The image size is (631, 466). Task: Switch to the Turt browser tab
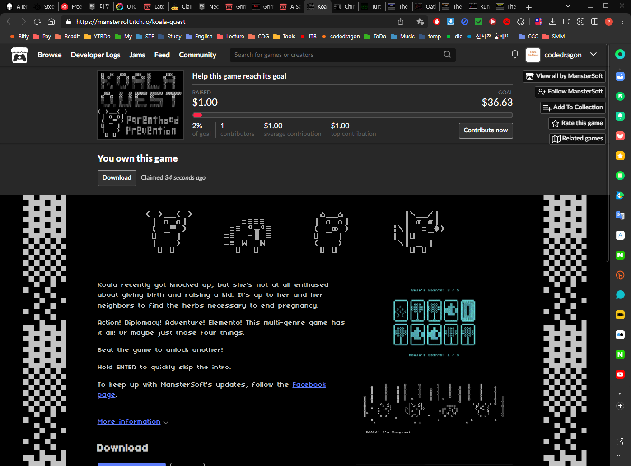(371, 6)
